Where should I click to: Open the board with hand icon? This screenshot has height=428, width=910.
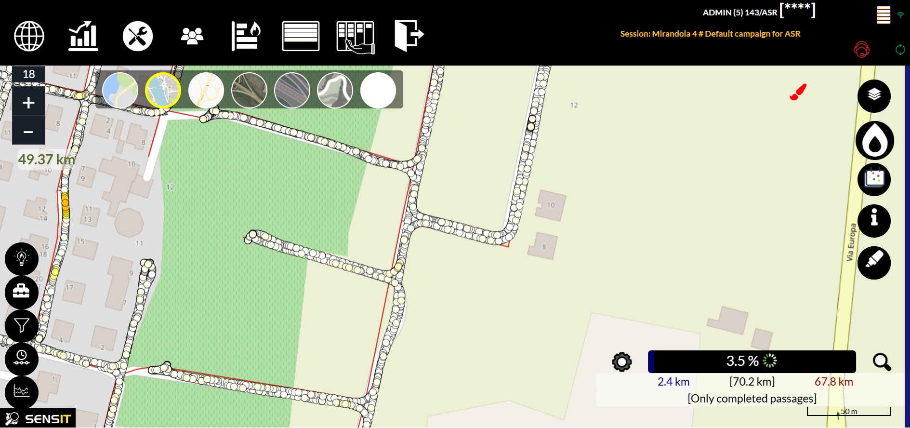pos(356,37)
